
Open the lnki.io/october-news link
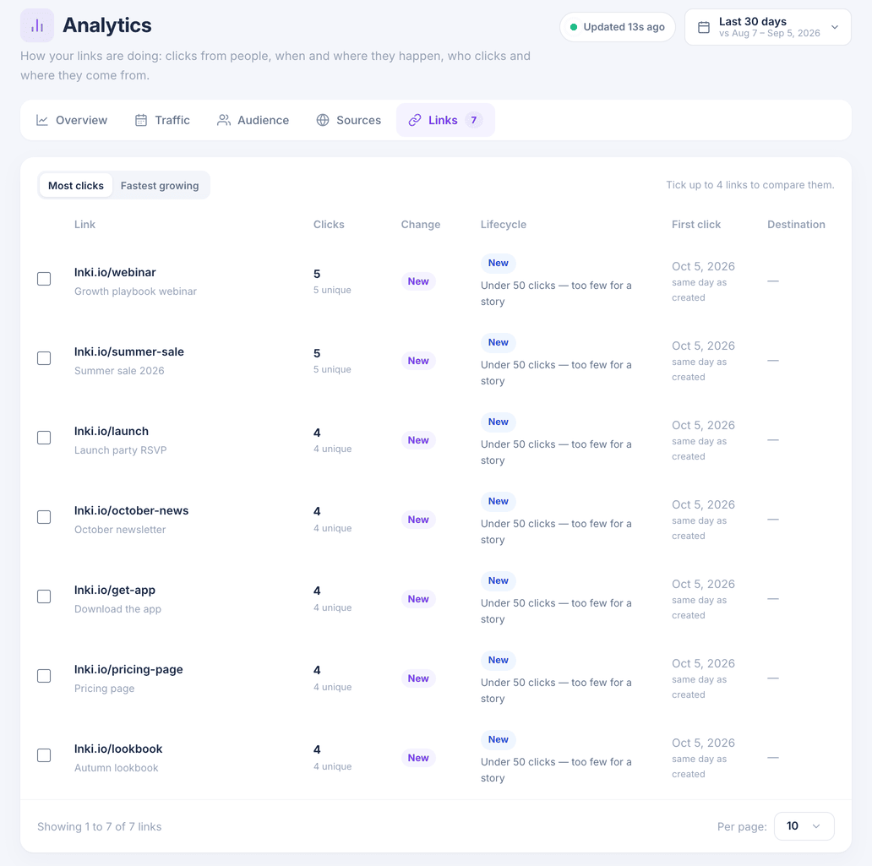click(131, 510)
